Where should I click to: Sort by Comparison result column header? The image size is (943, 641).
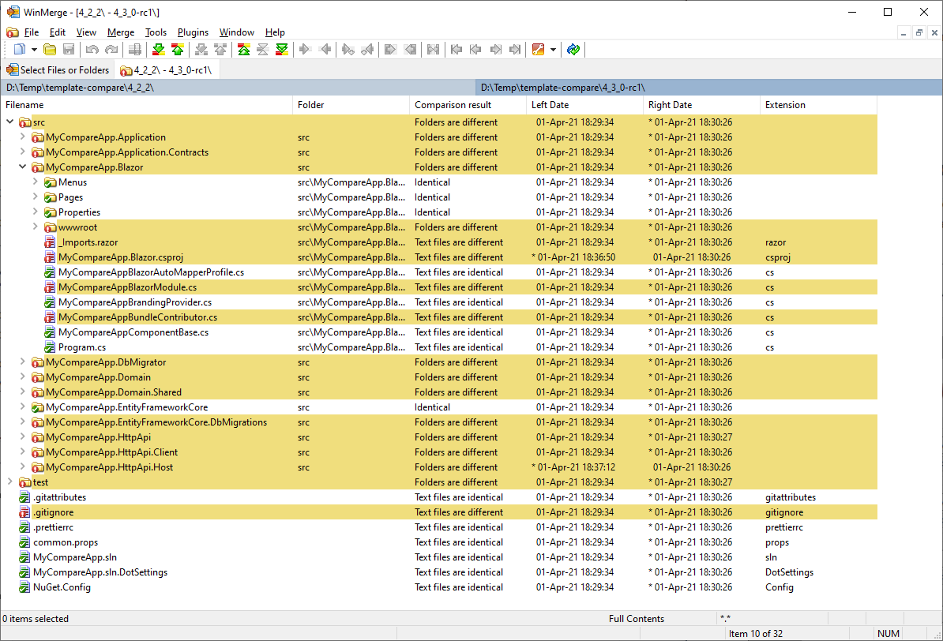453,105
